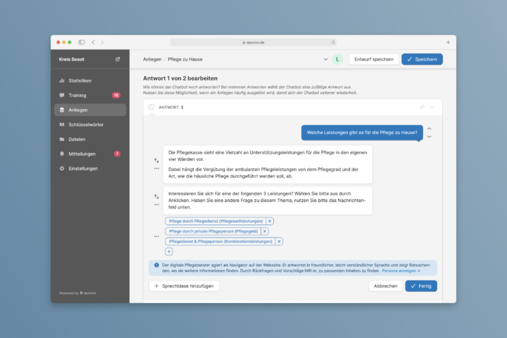Select Anliegen in the sidebar

tap(90, 110)
